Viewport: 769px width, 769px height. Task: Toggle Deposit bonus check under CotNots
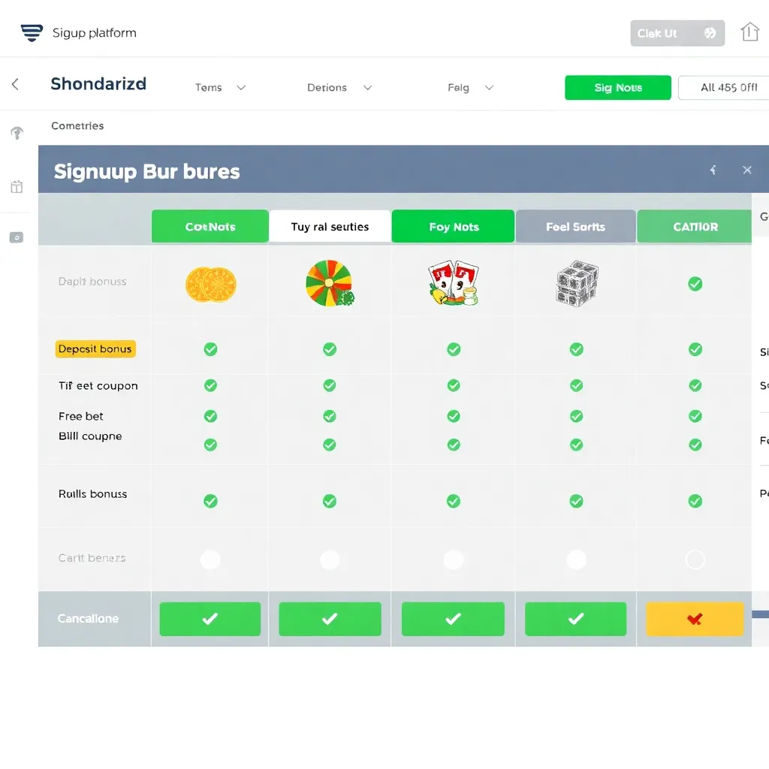[210, 349]
